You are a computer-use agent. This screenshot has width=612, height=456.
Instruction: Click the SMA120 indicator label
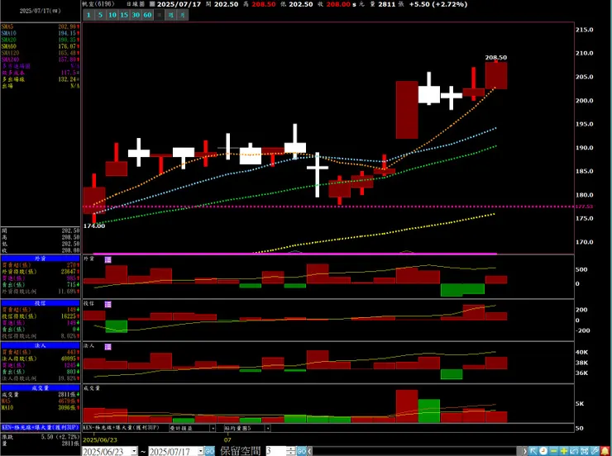[10, 53]
